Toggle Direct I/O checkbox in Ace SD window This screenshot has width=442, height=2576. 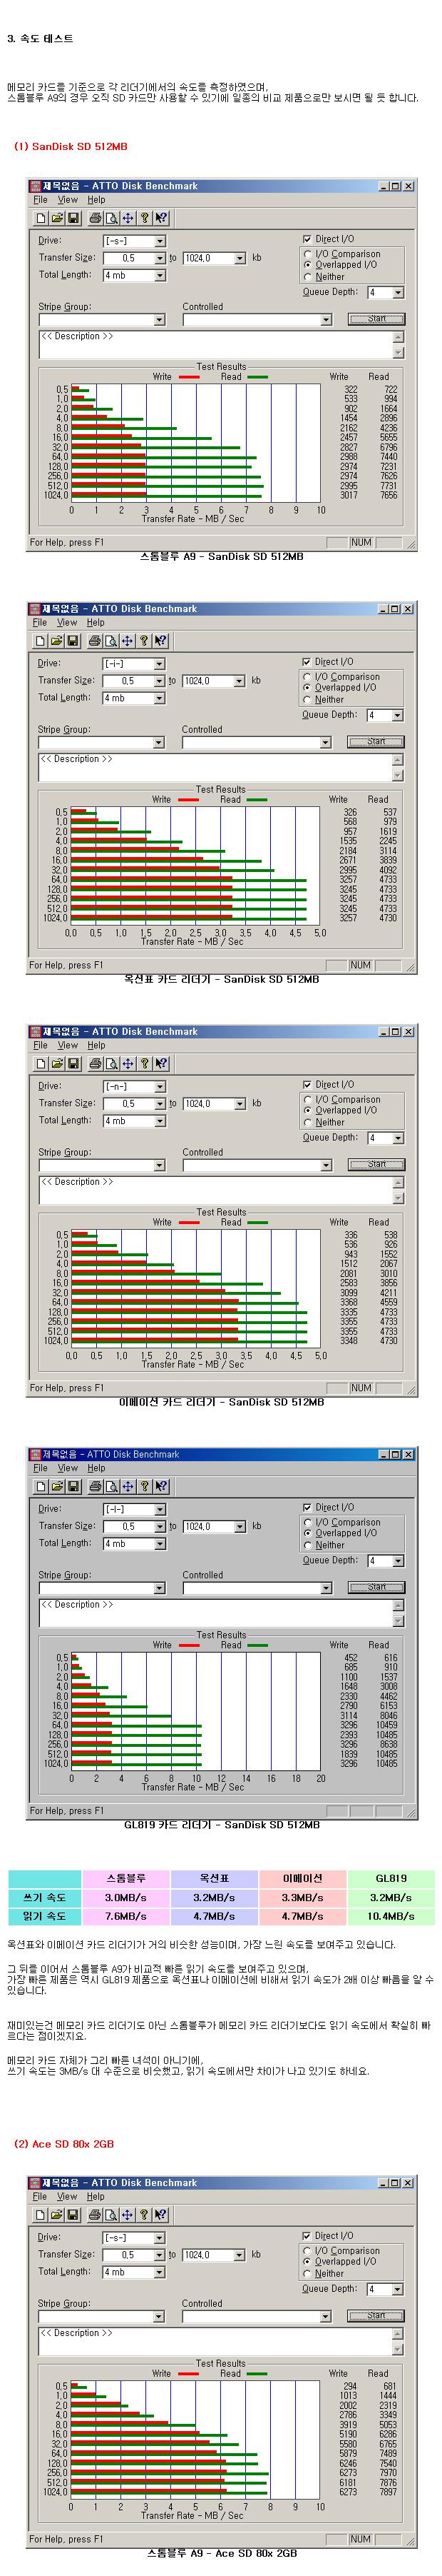tap(307, 2236)
